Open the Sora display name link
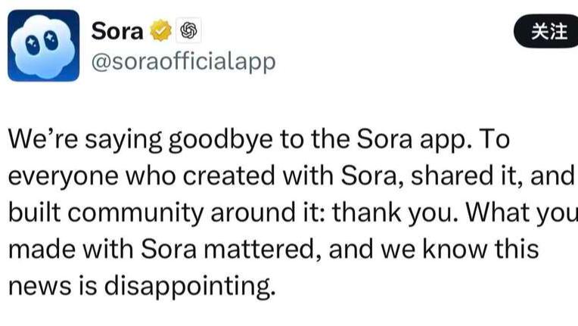This screenshot has width=578, height=326. click(117, 31)
